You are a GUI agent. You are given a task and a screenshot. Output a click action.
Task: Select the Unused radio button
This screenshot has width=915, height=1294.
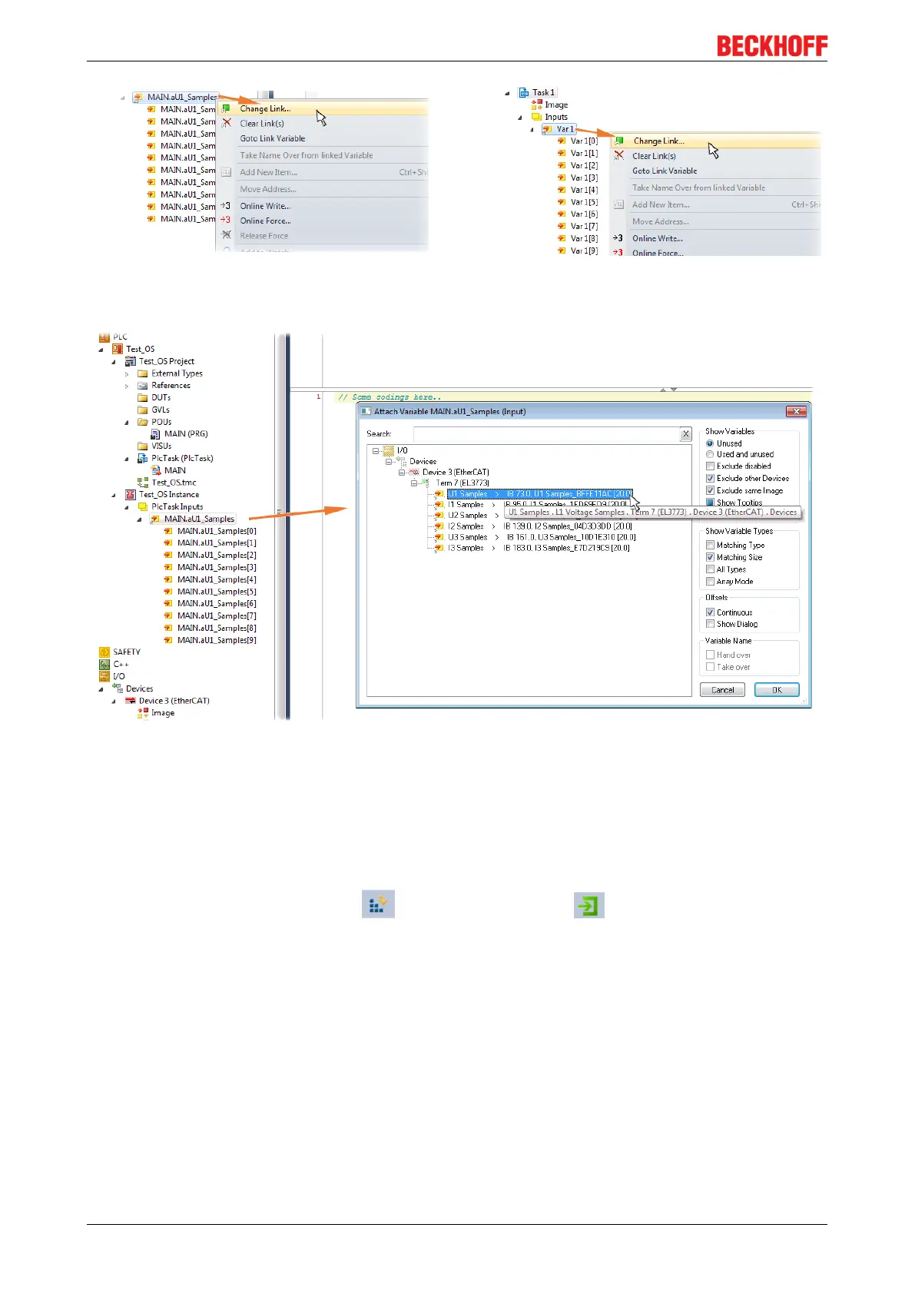[710, 443]
